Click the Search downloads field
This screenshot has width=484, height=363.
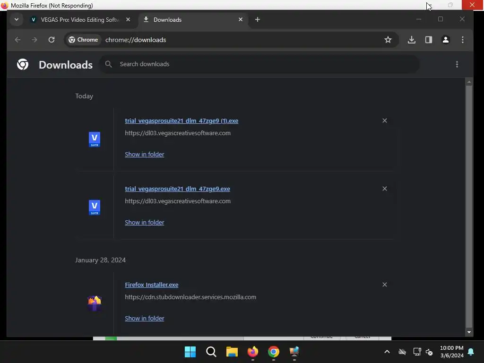pyautogui.click(x=259, y=64)
